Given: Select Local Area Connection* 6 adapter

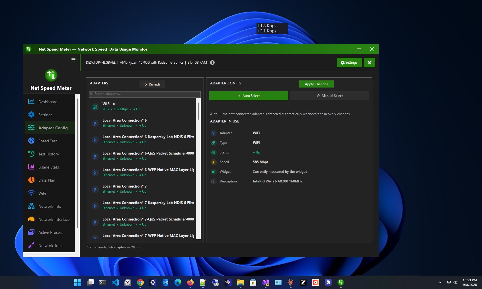Looking at the screenshot, I should pyautogui.click(x=142, y=123).
